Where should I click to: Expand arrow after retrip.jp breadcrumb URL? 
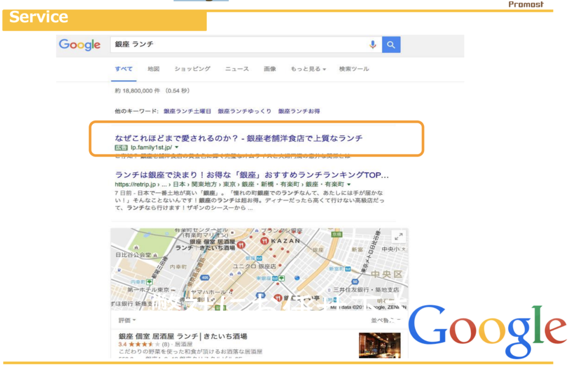tap(349, 184)
